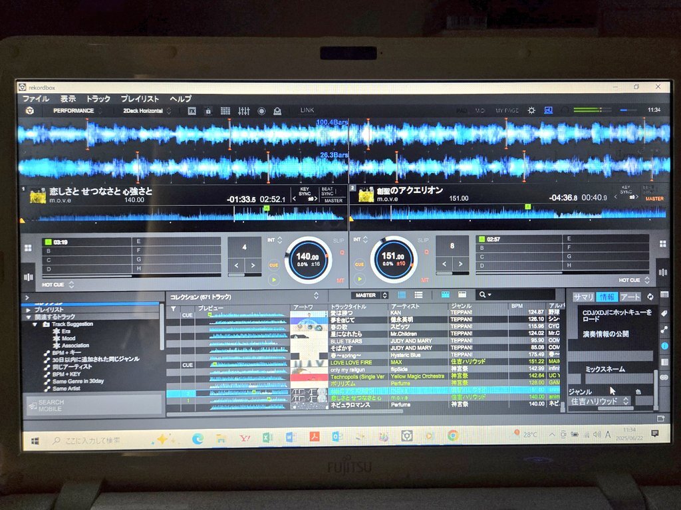Click the SEARCH MOBILE button

(93, 406)
